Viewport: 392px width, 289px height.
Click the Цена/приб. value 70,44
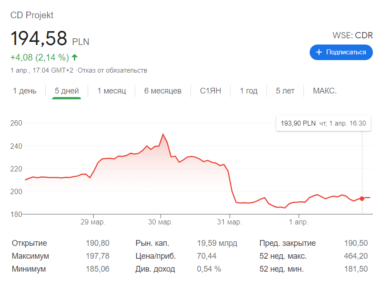[x=206, y=256]
